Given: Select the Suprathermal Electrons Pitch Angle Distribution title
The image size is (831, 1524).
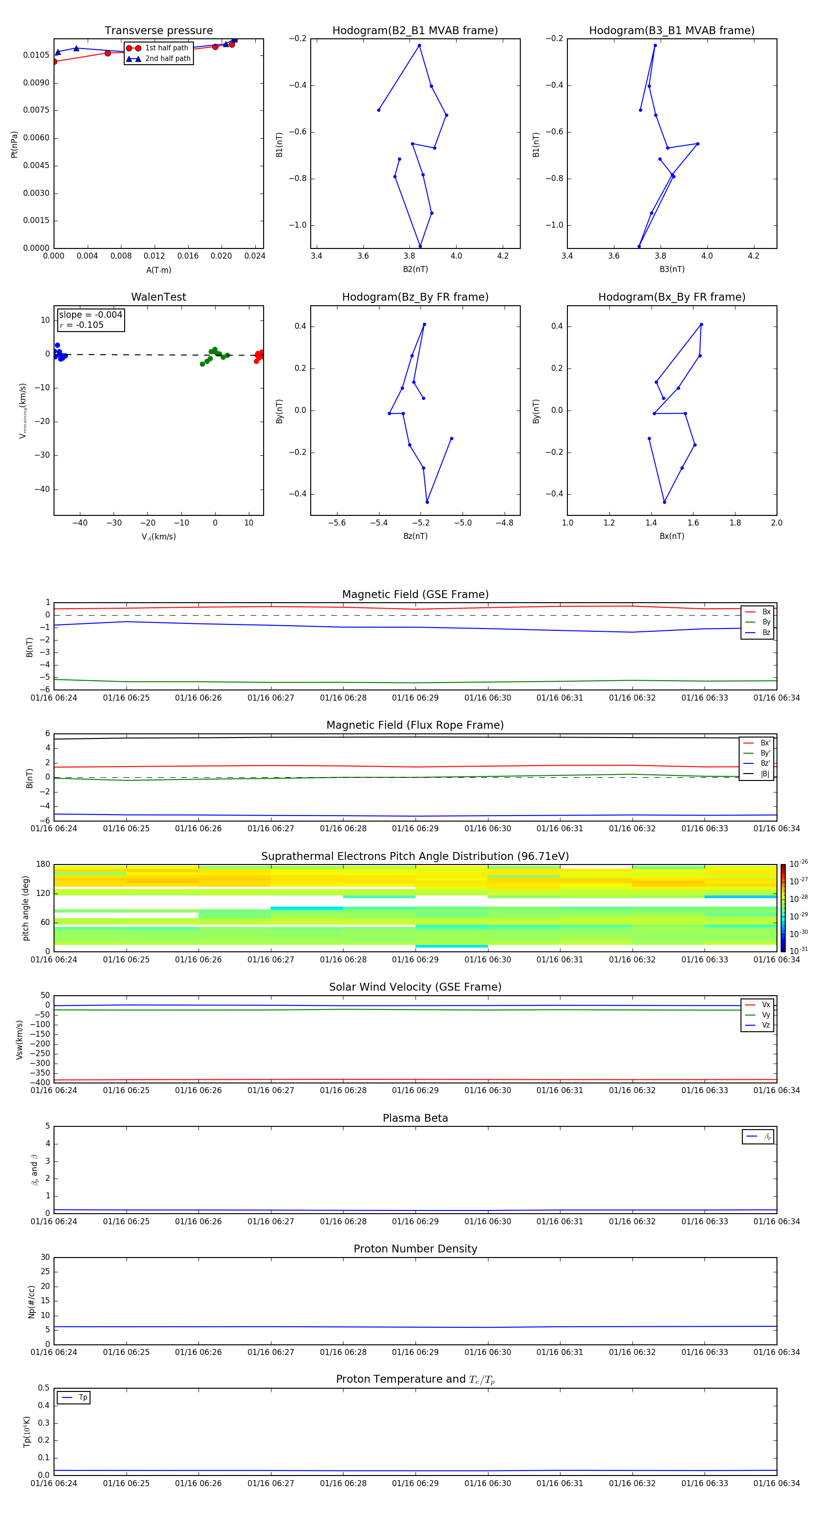Looking at the screenshot, I should (415, 857).
